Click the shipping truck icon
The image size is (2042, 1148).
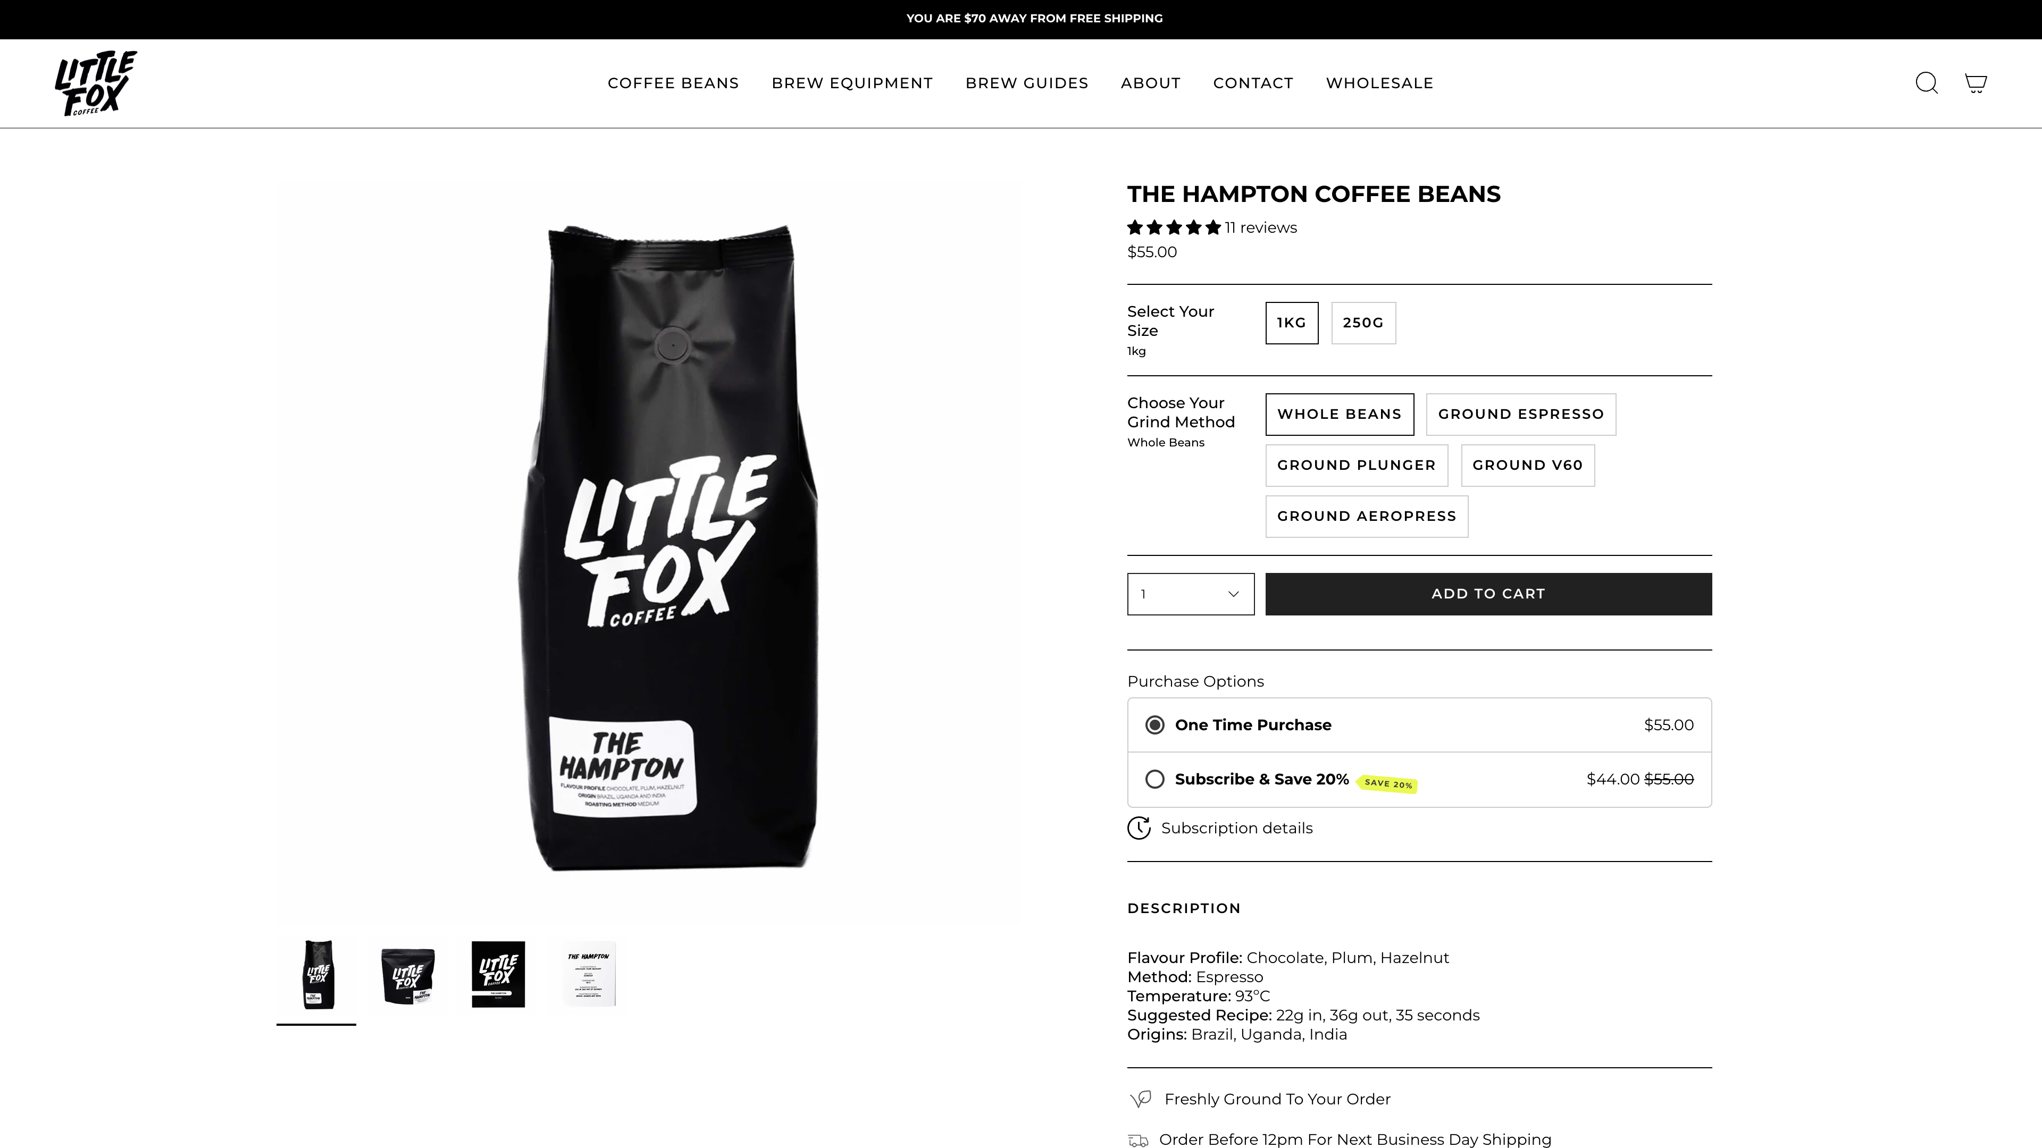point(1139,1139)
